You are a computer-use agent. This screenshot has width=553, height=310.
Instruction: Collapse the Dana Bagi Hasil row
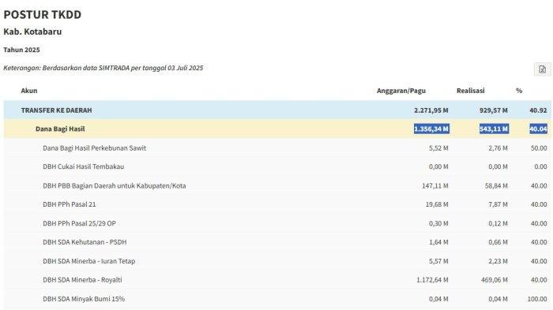point(277,129)
